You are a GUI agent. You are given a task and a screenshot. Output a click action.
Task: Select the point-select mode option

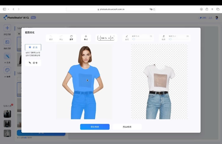coord(33,47)
